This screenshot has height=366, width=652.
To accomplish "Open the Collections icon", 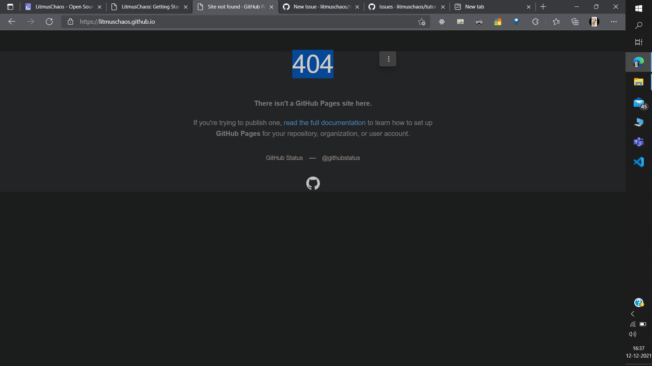I will (x=575, y=22).
